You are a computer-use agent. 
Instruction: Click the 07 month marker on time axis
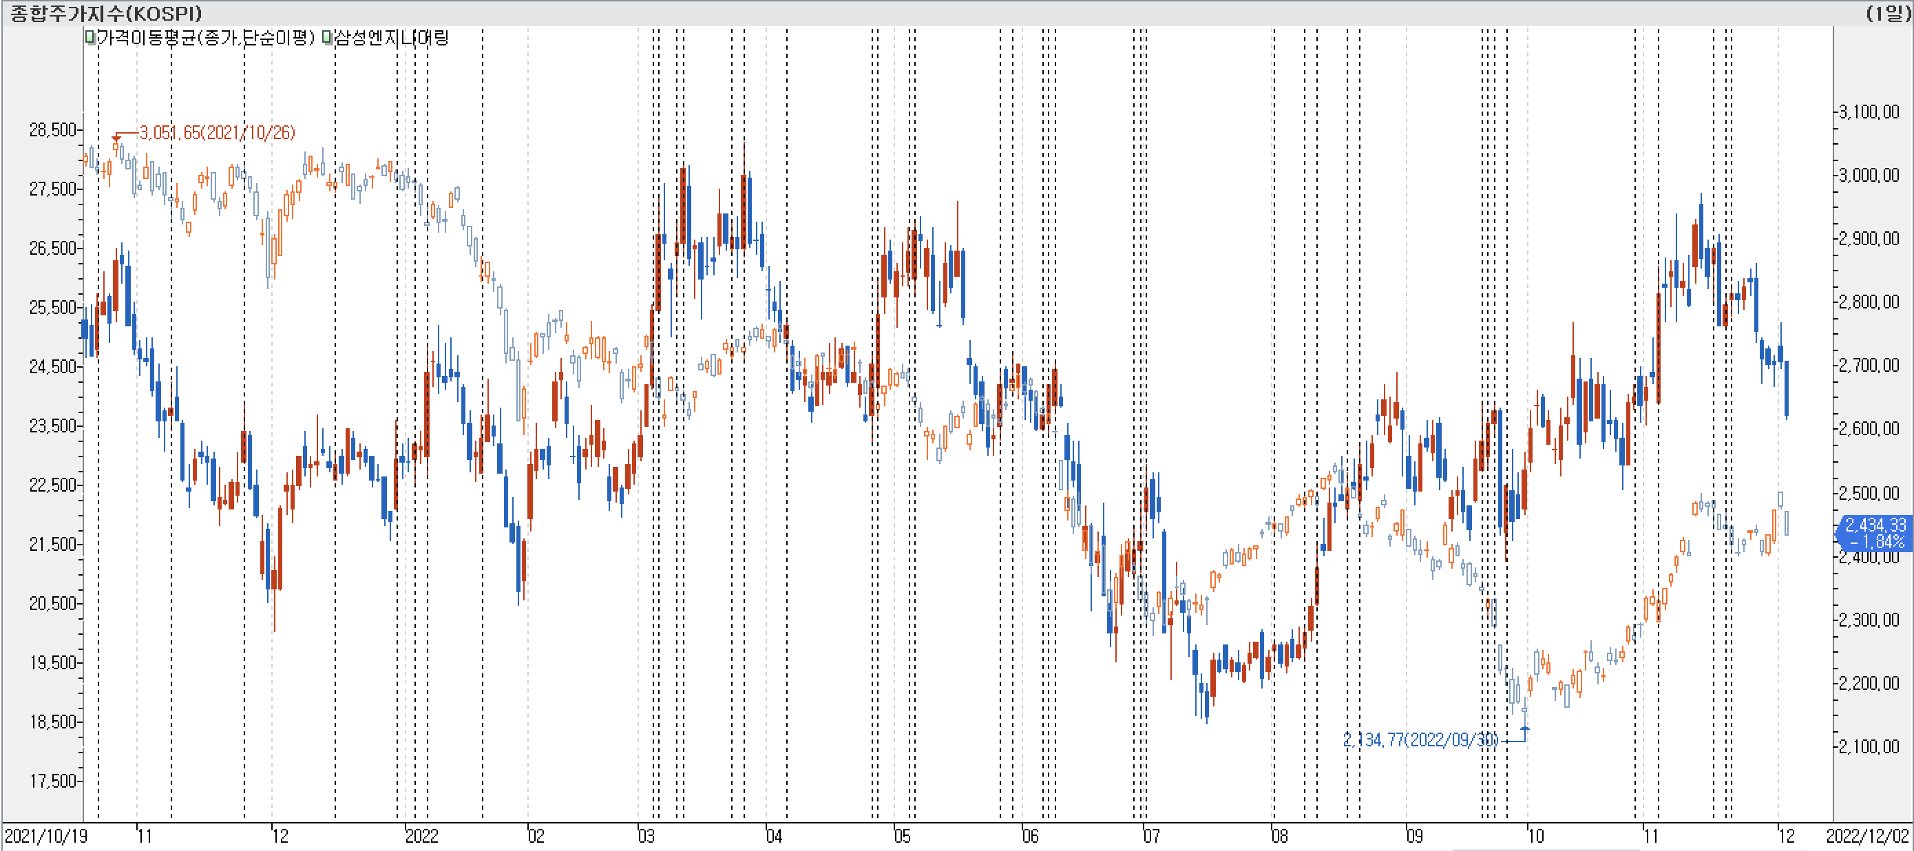point(1151,836)
